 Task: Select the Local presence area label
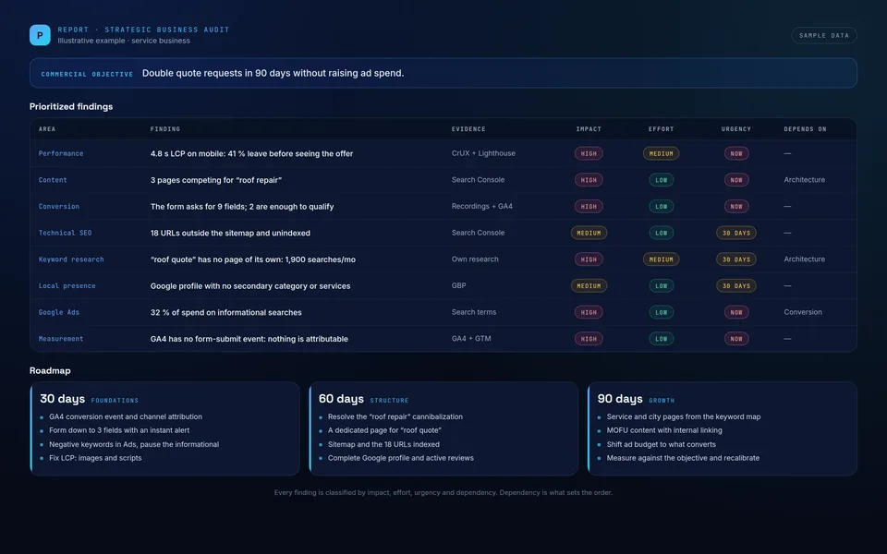click(67, 286)
